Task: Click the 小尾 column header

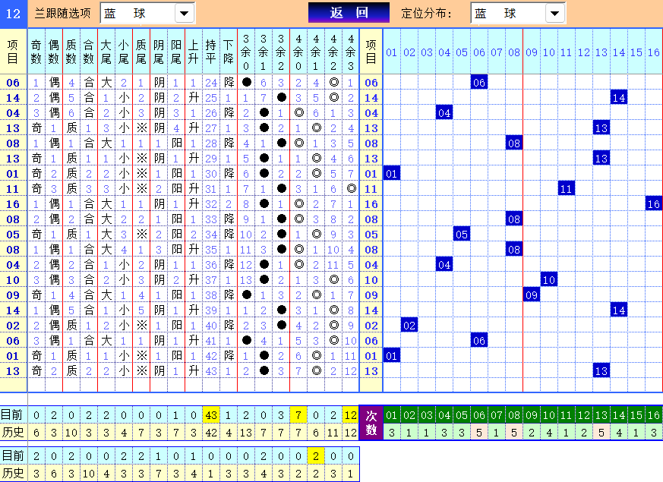Action: [x=124, y=52]
